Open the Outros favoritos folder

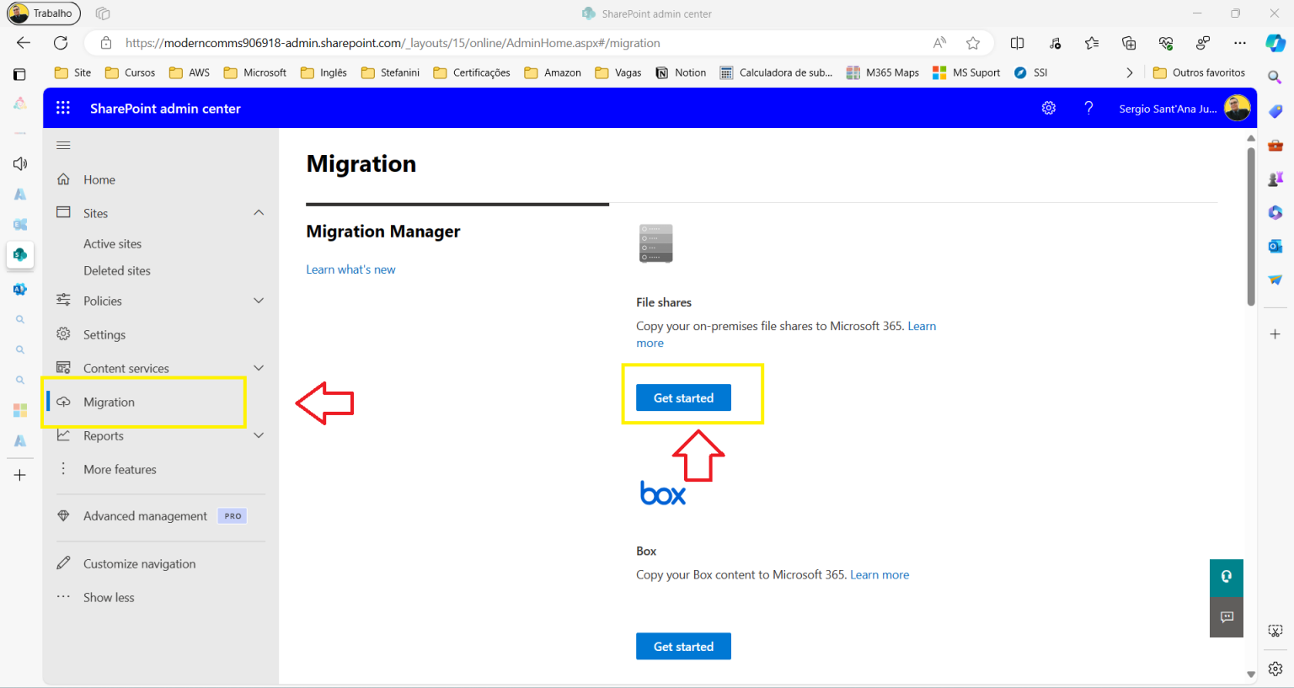point(1199,72)
